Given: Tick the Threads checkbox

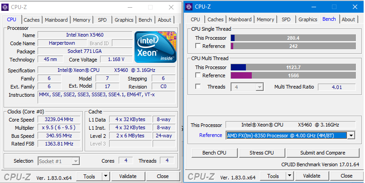Looking at the screenshot, I should (x=198, y=87).
